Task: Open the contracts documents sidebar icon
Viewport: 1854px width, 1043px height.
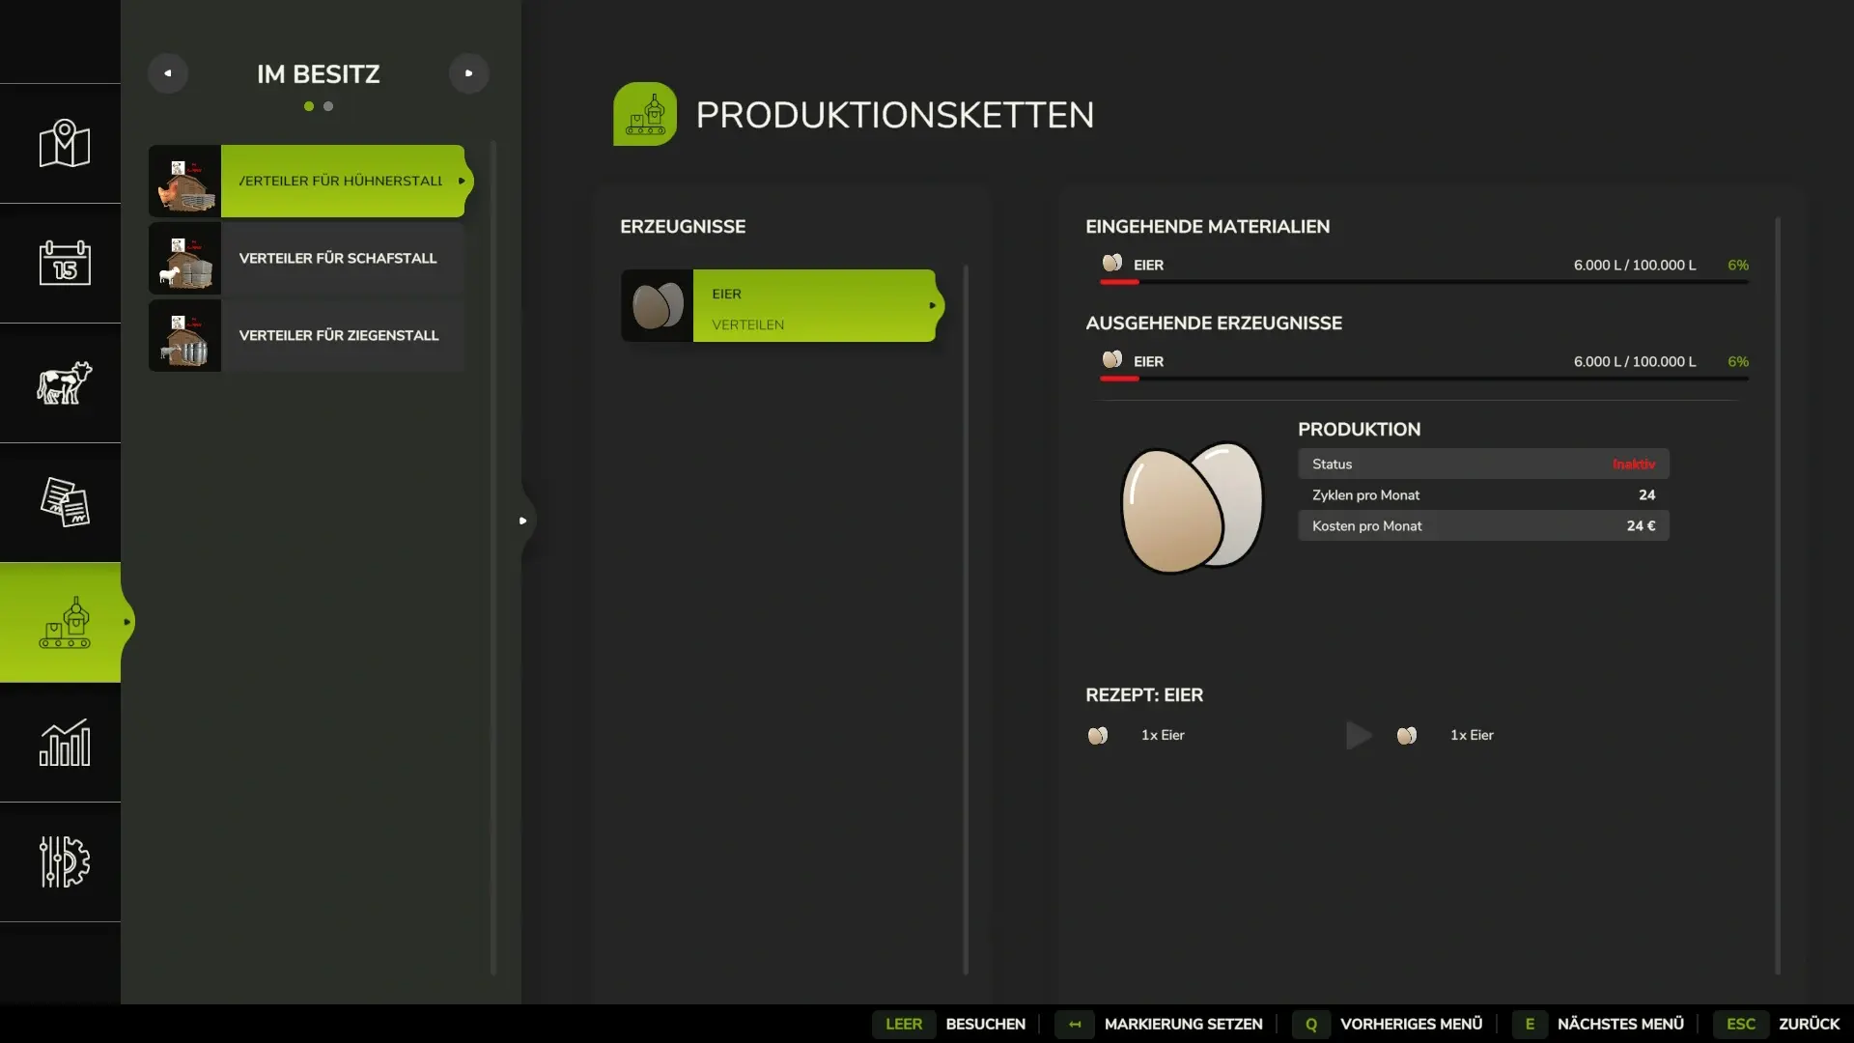Action: pyautogui.click(x=64, y=502)
